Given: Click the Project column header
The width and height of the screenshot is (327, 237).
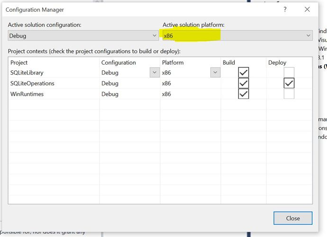Looking at the screenshot, I should pos(19,62).
